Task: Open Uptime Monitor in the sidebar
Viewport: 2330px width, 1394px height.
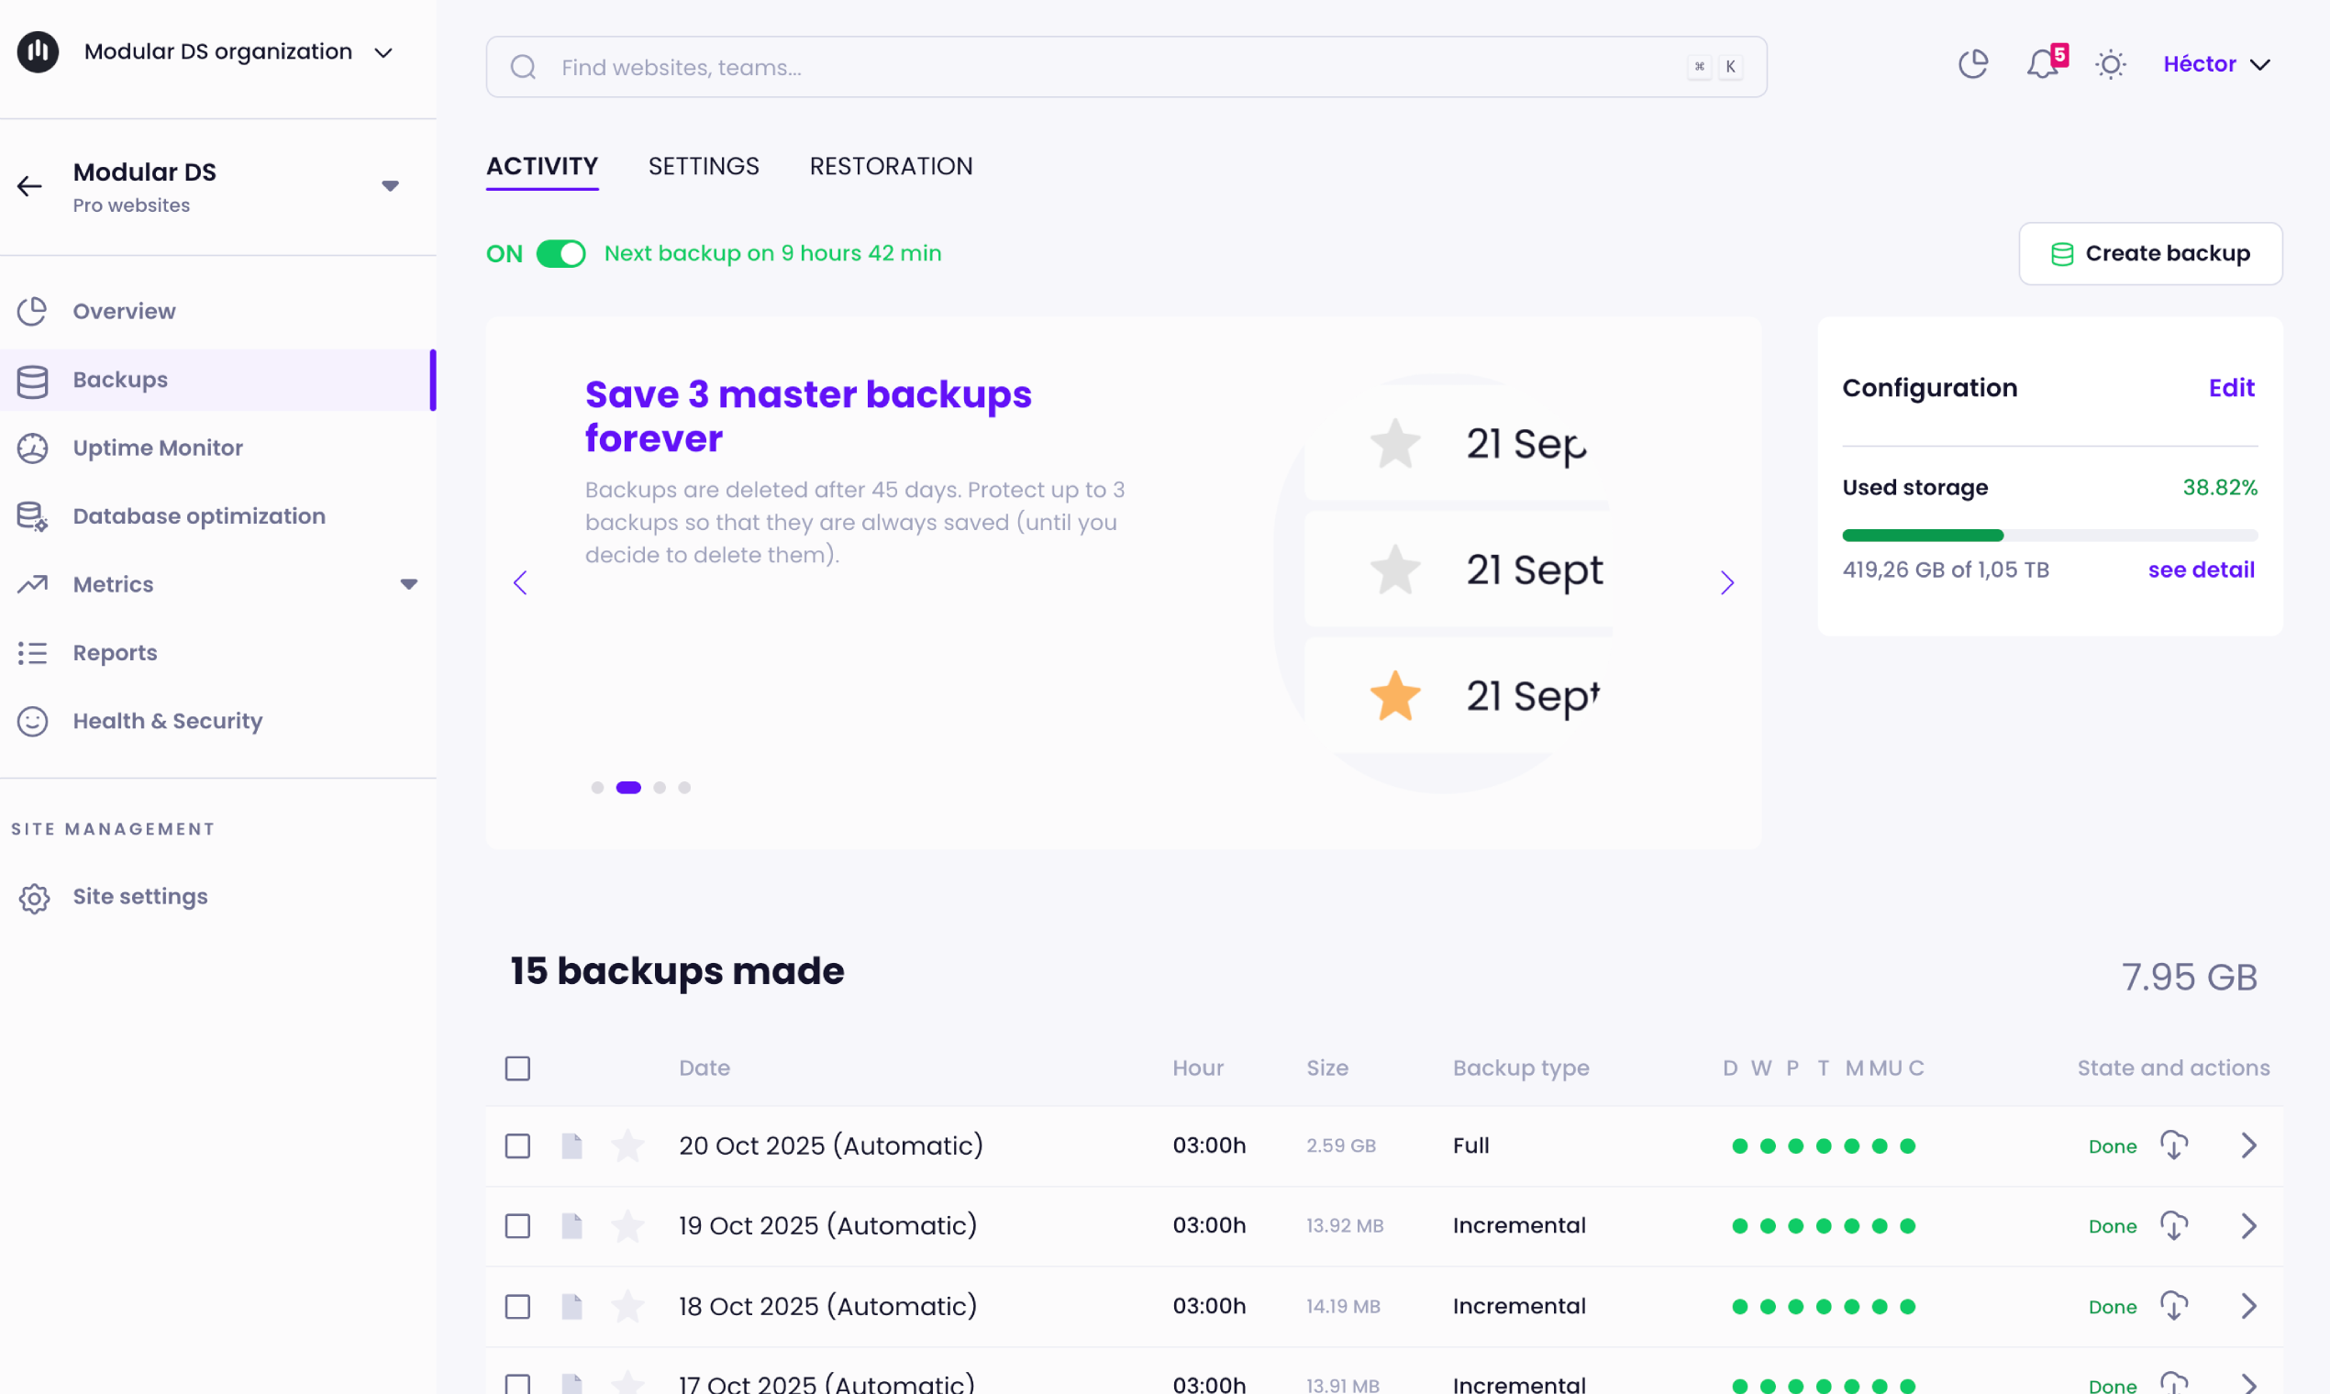Action: click(158, 448)
